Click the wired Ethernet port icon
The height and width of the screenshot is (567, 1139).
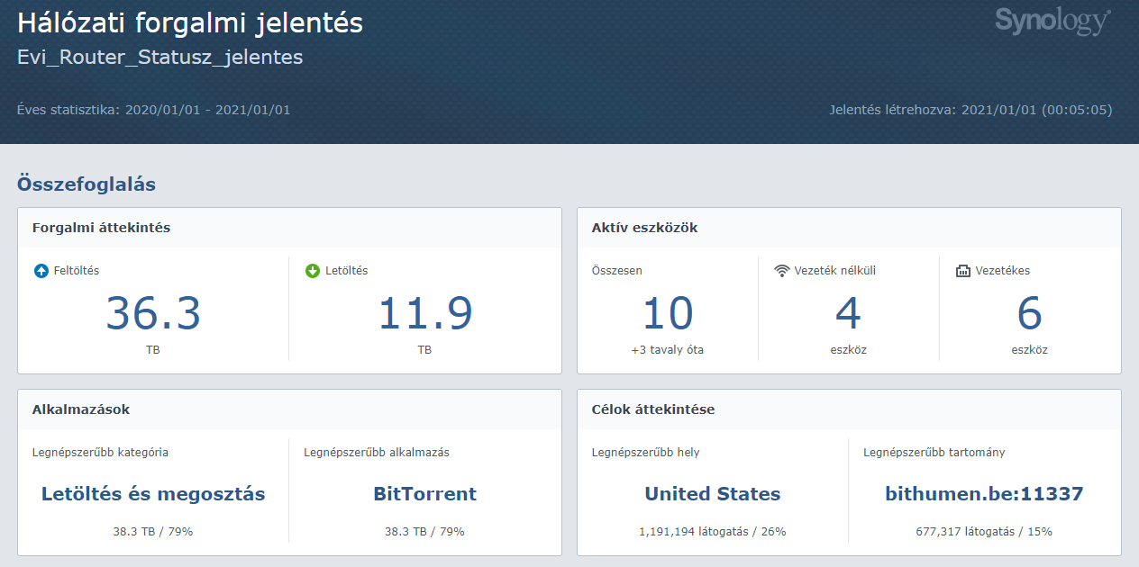click(x=963, y=271)
